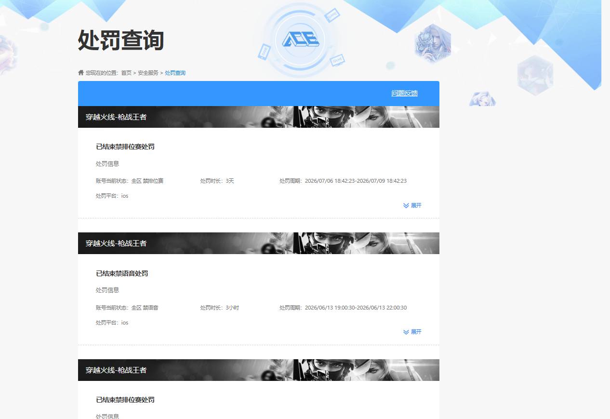The image size is (610, 419).
Task: Expand the 3小时 禁语音 penalty via 展开
Action: coord(412,332)
